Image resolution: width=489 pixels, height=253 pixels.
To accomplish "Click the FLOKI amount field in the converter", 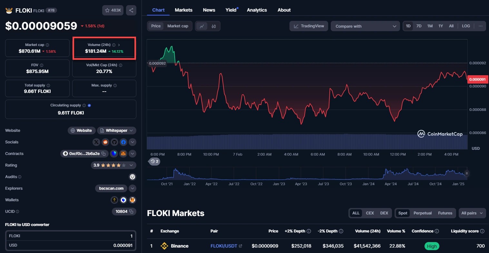I will (x=71, y=236).
